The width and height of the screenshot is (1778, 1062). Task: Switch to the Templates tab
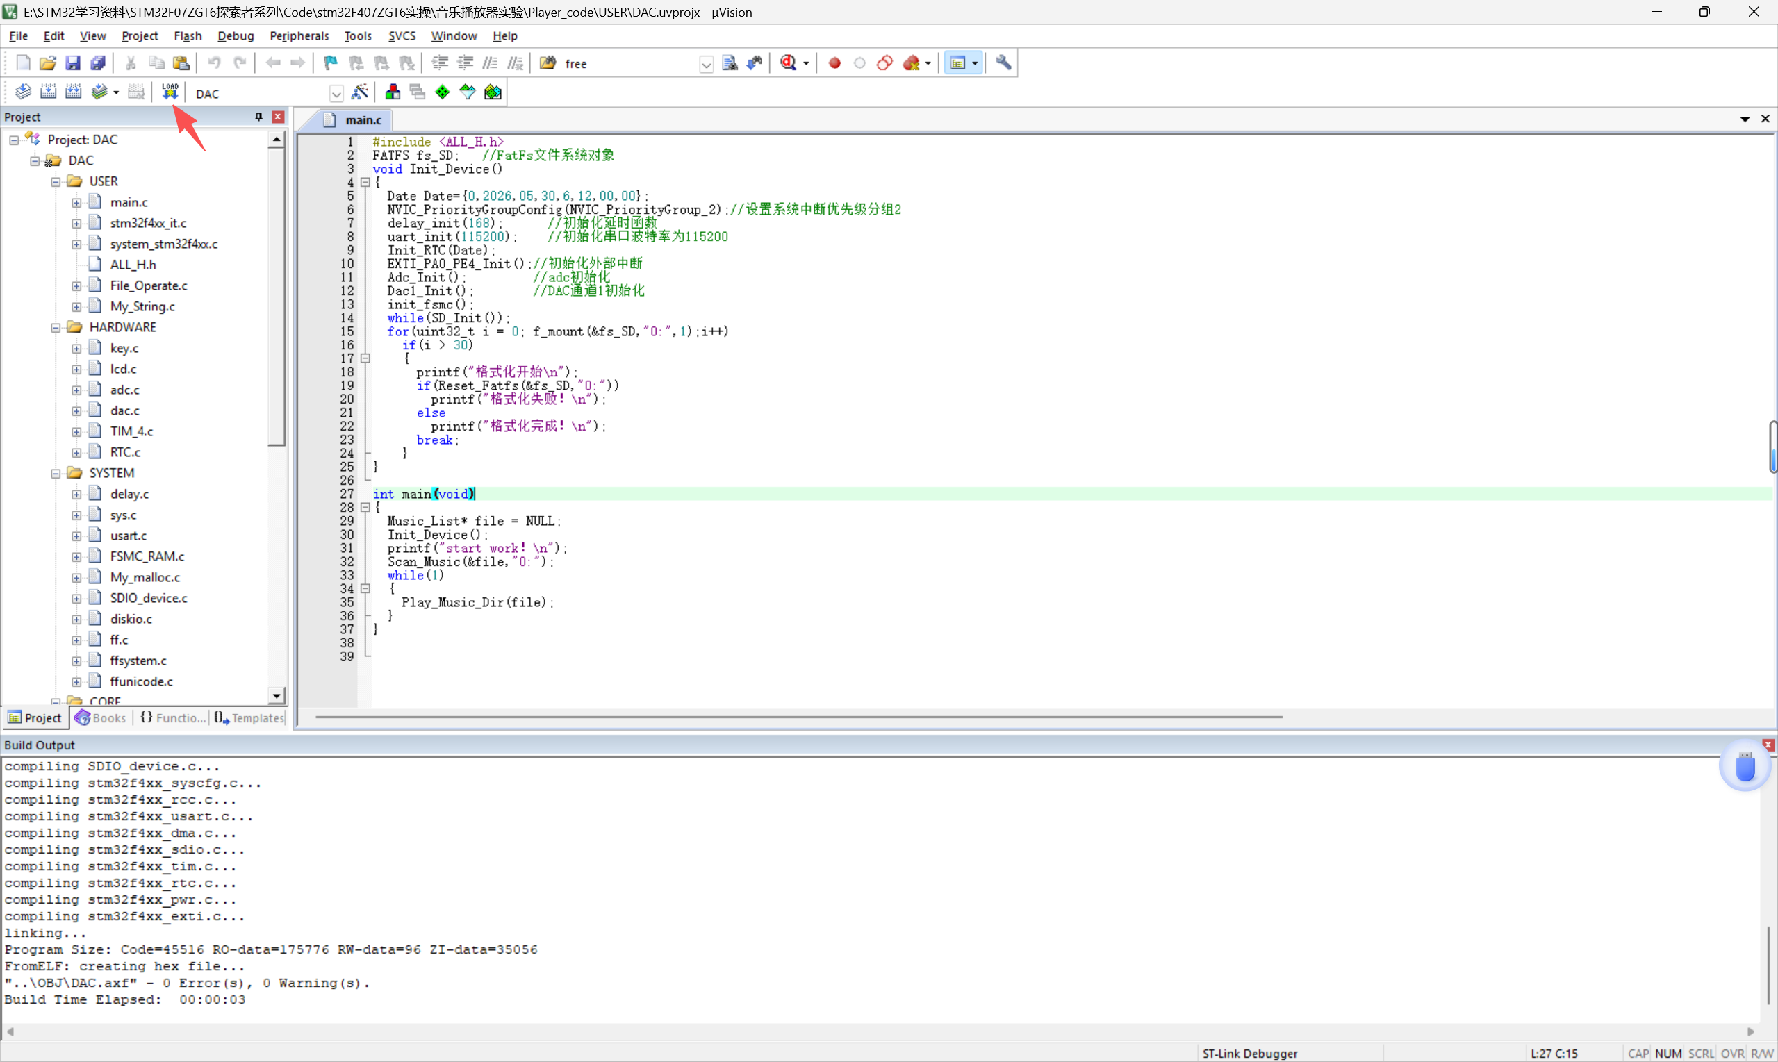click(x=249, y=717)
